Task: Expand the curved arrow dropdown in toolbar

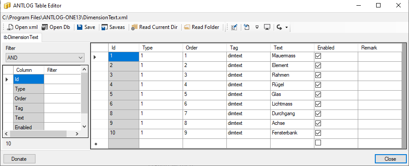Action: (286, 28)
